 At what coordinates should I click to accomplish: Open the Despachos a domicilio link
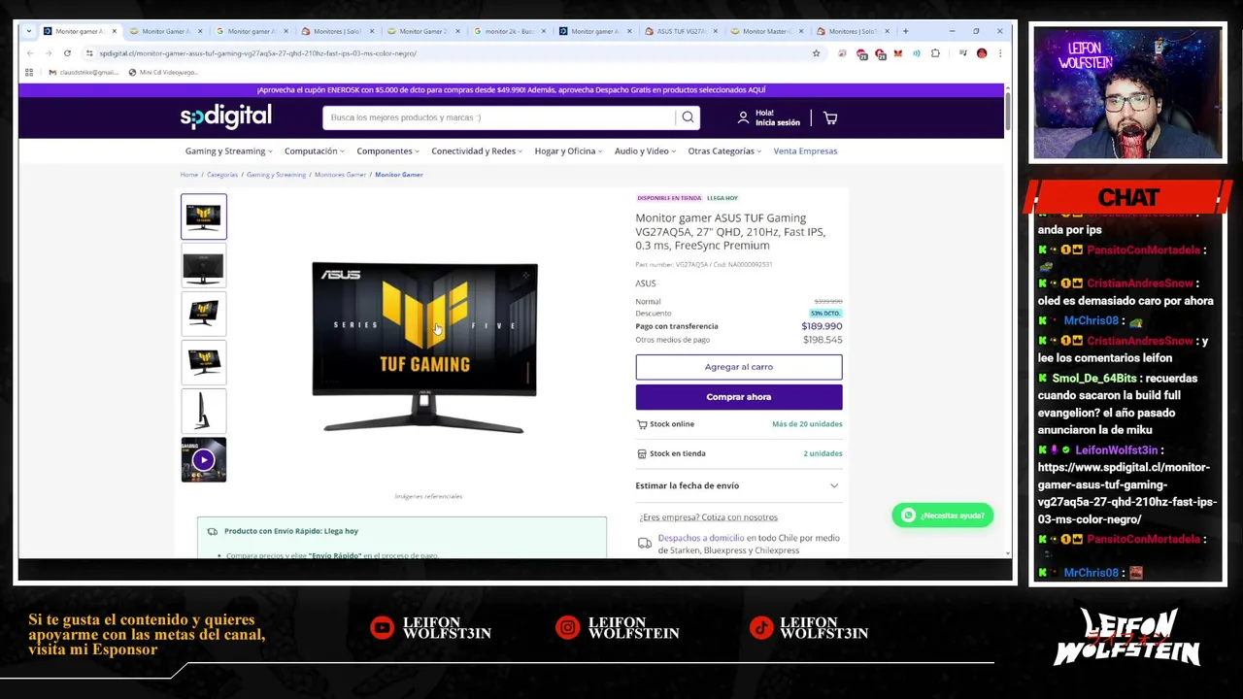[701, 538]
